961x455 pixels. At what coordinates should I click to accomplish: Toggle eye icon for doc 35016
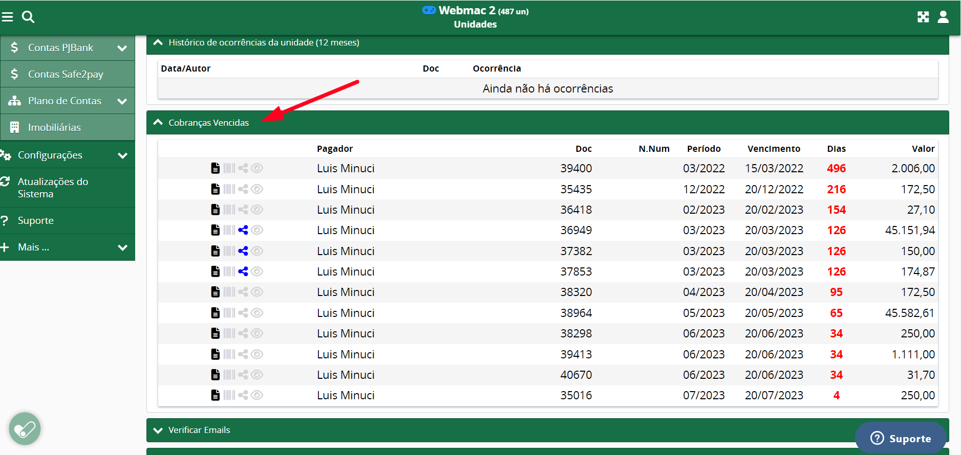coord(257,395)
